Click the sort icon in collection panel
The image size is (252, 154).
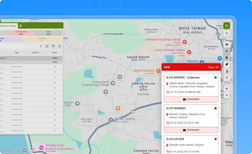pyautogui.click(x=60, y=46)
